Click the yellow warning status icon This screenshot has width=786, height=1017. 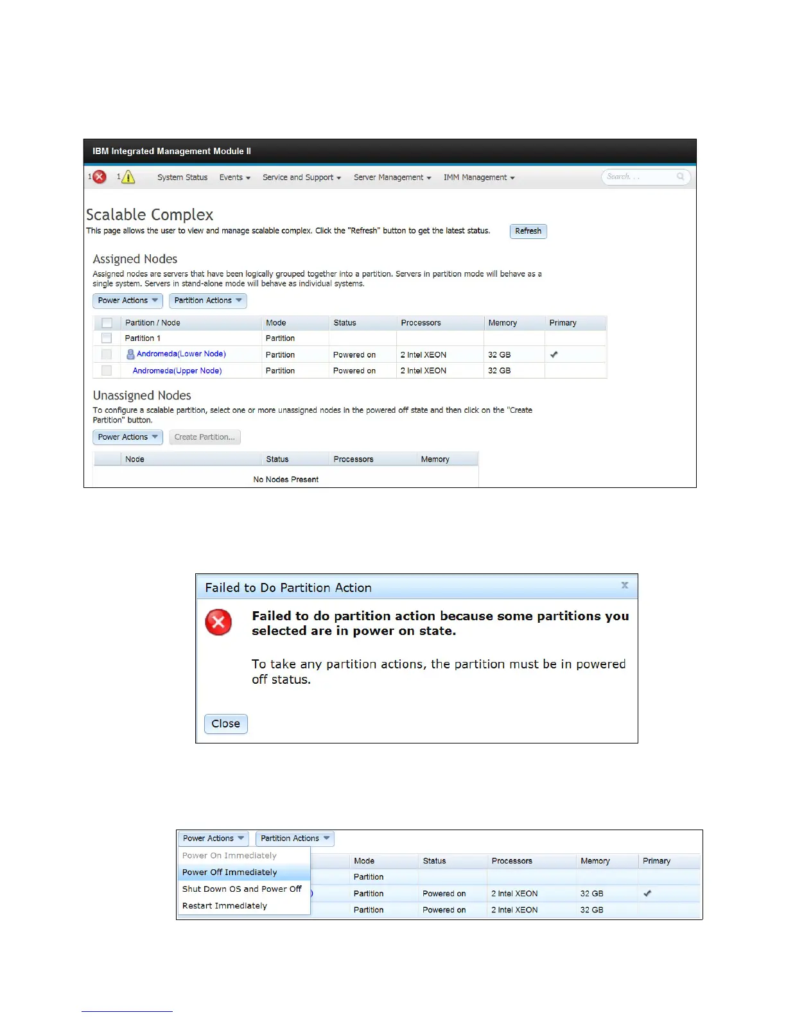[x=128, y=177]
